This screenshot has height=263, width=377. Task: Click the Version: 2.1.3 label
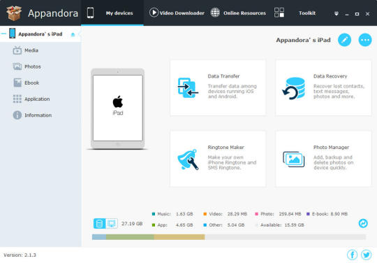click(x=20, y=255)
